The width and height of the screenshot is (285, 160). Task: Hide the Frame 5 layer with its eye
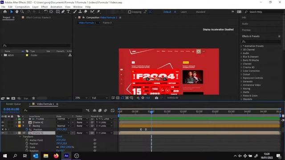click(x=3, y=133)
